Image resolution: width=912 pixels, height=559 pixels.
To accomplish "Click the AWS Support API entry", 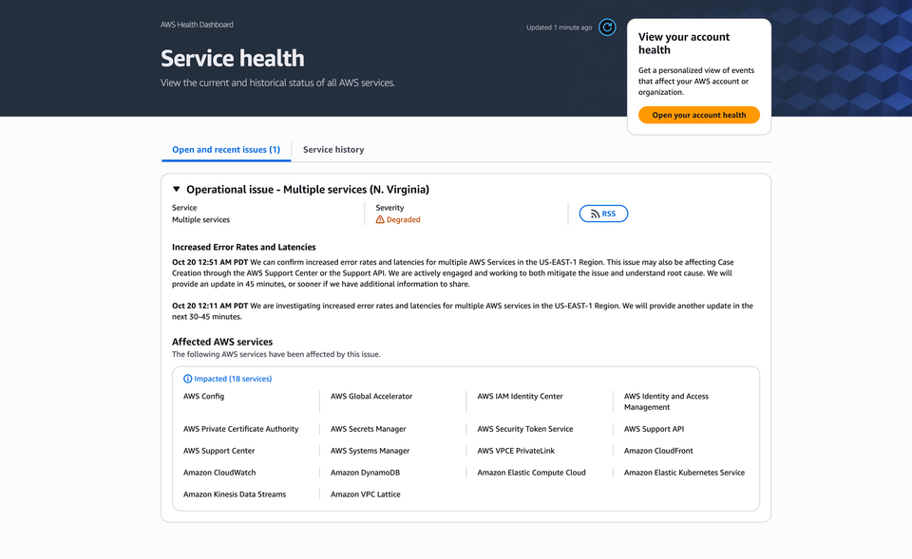I will click(x=654, y=429).
